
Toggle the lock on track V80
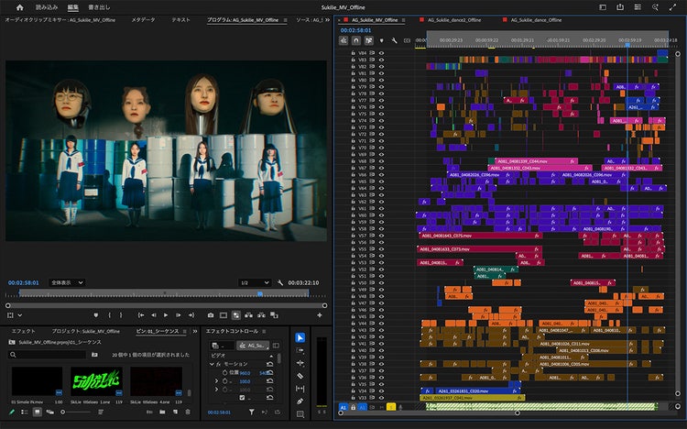pos(353,80)
